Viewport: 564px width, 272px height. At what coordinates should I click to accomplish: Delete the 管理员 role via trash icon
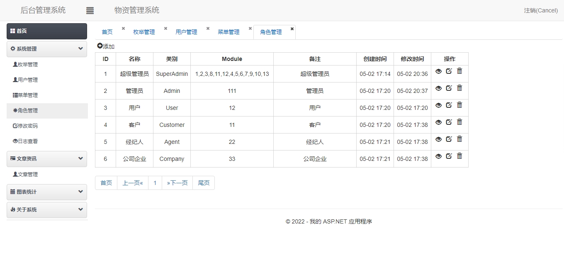pos(459,88)
